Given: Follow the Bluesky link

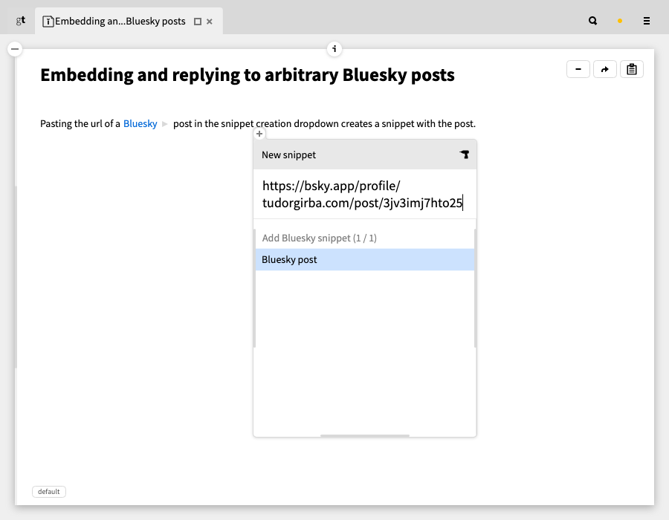Looking at the screenshot, I should 140,123.
